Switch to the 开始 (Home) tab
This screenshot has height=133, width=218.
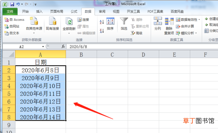pos(25,12)
